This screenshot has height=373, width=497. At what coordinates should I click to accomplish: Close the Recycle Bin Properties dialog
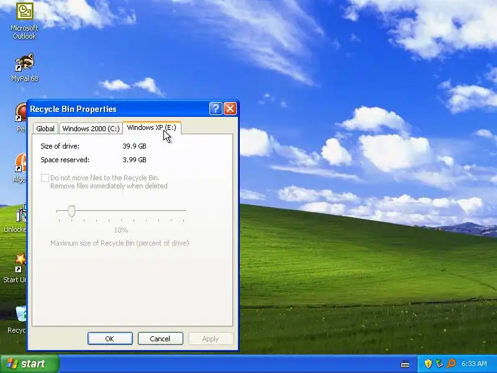tap(230, 109)
